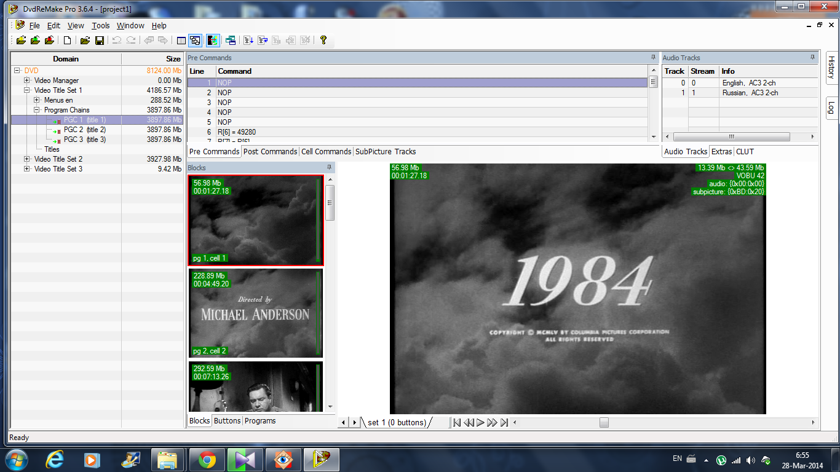Open the Extras tab
The height and width of the screenshot is (472, 840).
[x=722, y=152]
